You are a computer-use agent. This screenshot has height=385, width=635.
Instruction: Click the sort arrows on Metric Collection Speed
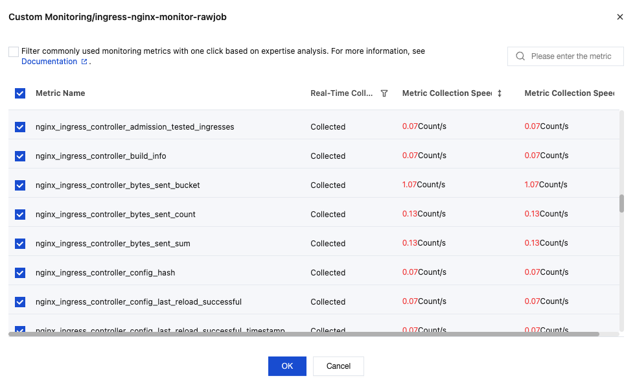click(500, 93)
